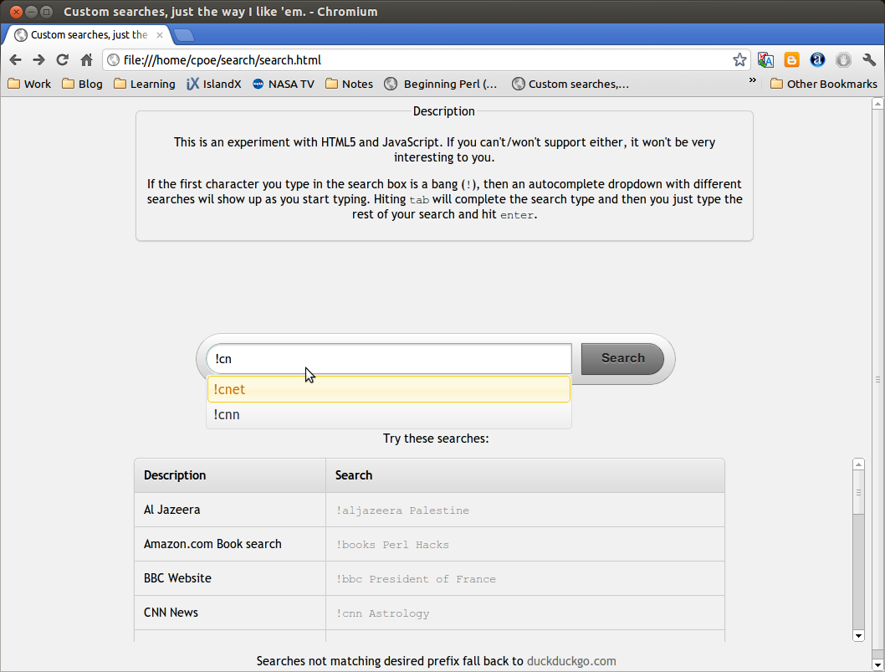
Task: Switch to the Custom searches tab
Action: click(84, 35)
